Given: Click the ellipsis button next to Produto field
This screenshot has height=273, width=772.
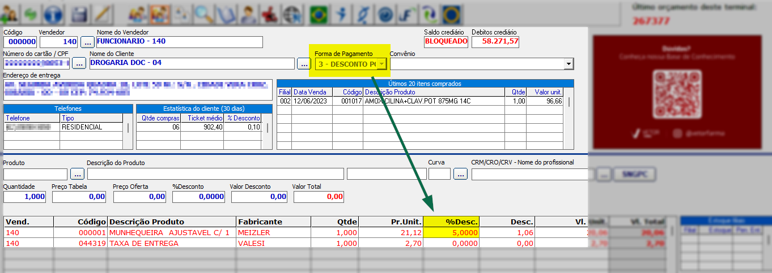Looking at the screenshot, I should (77, 174).
